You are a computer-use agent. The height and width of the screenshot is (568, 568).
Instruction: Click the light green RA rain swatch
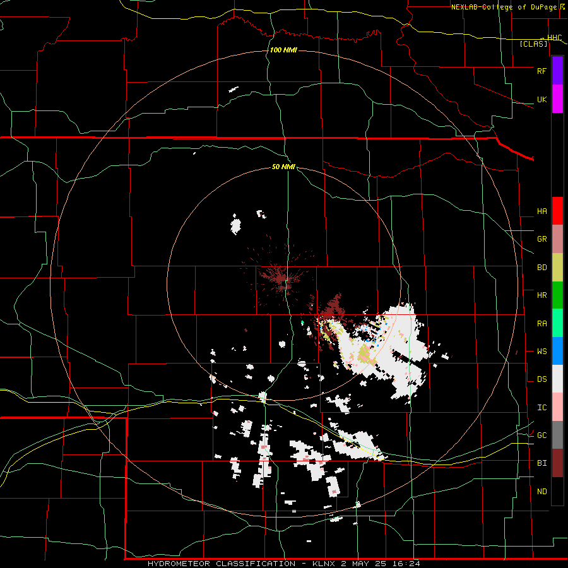click(557, 323)
